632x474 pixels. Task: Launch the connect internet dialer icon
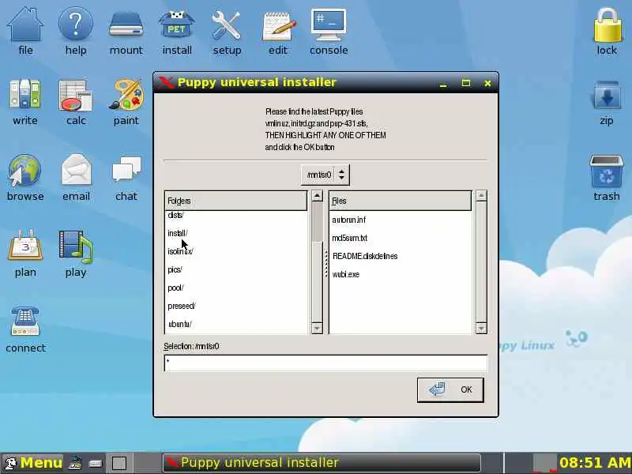tap(25, 329)
